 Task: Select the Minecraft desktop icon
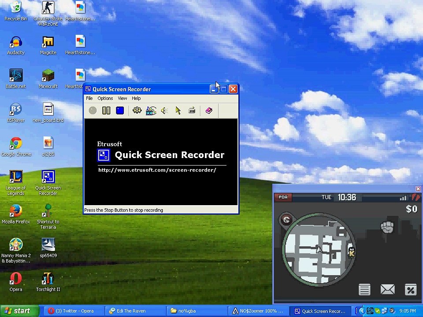(x=48, y=79)
